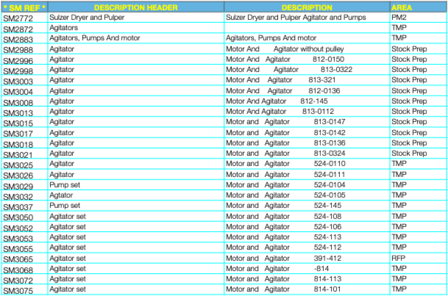The height and width of the screenshot is (296, 448).
Task: Select the SM3050 reference cell
Action: coord(25,217)
